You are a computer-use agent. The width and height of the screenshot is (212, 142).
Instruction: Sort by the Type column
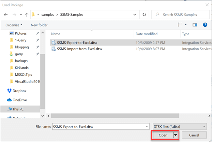click(186, 34)
